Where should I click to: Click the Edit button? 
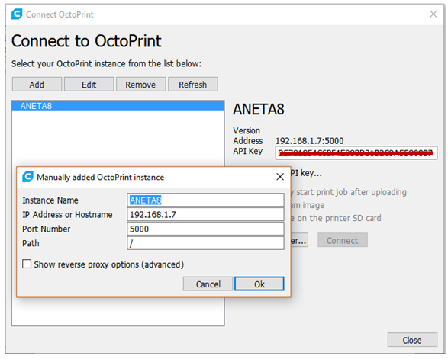click(x=89, y=85)
